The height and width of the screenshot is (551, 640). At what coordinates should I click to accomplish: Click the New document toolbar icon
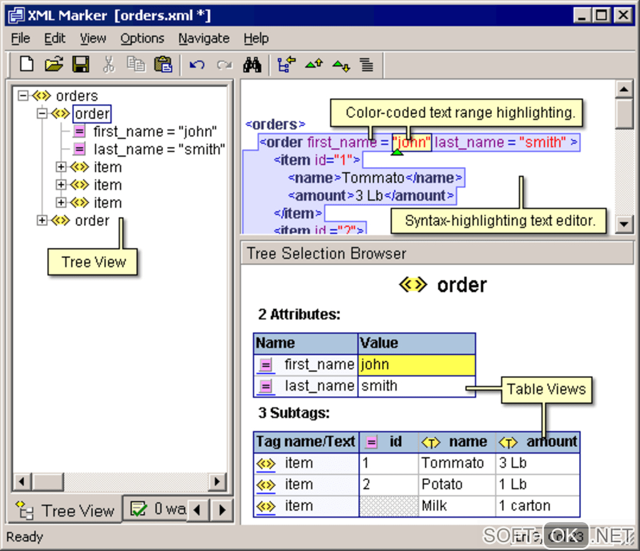tap(27, 65)
